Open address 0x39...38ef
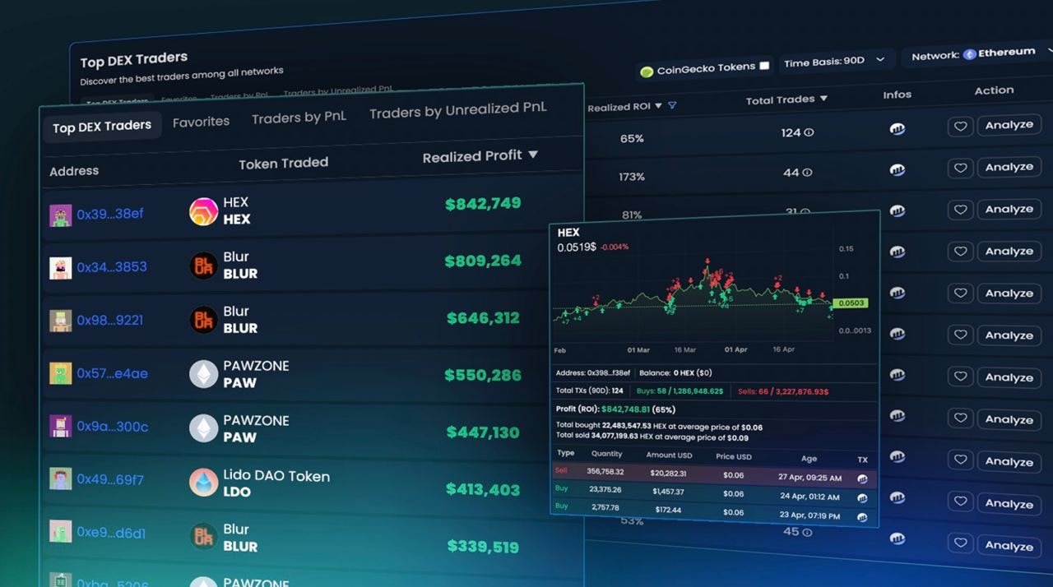 110,214
